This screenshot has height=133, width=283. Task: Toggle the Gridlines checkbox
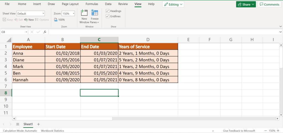tap(108, 16)
